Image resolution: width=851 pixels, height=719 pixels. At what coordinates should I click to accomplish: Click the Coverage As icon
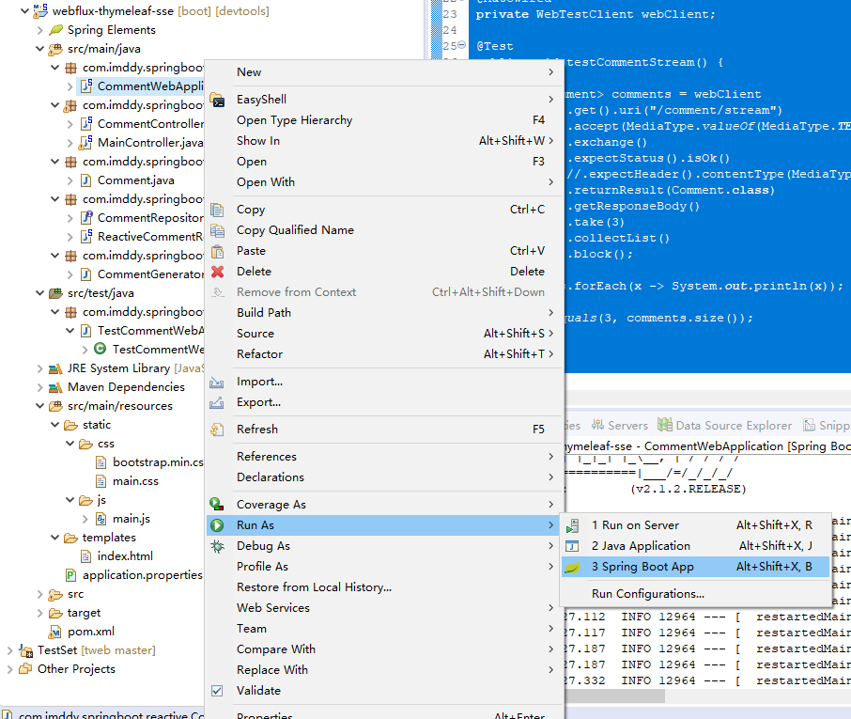point(217,505)
